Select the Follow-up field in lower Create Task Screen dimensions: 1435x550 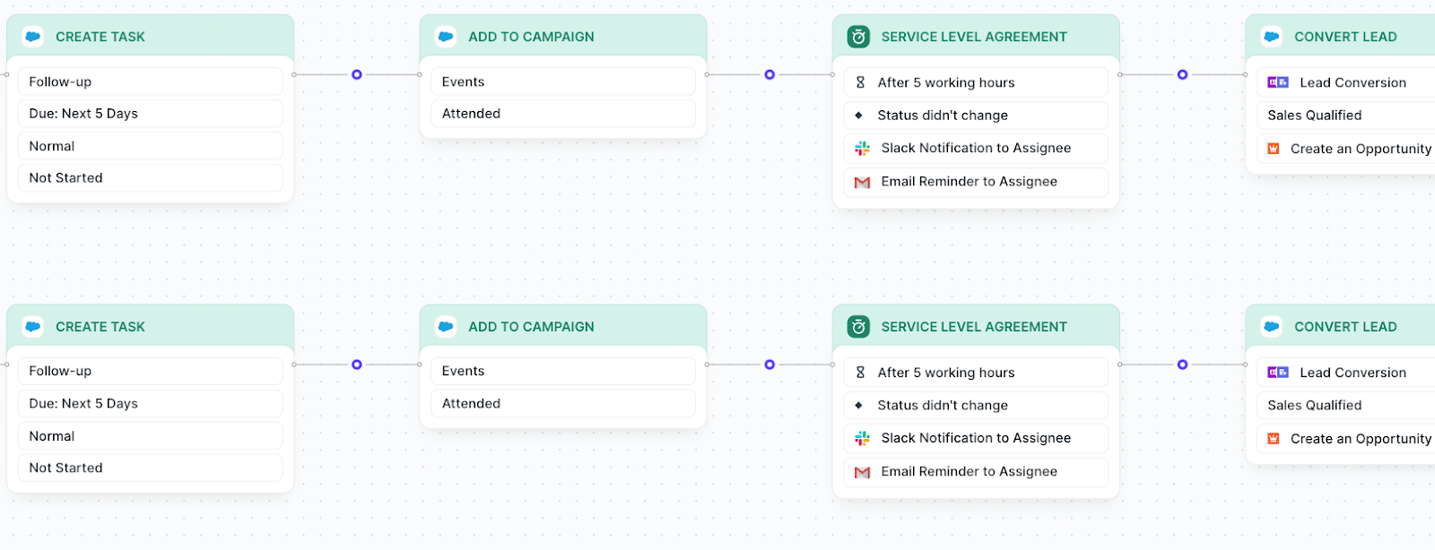(x=151, y=371)
